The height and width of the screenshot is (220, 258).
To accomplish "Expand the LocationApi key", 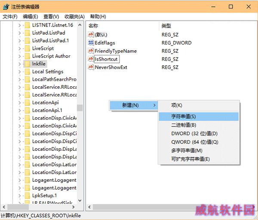I will point(20,102).
